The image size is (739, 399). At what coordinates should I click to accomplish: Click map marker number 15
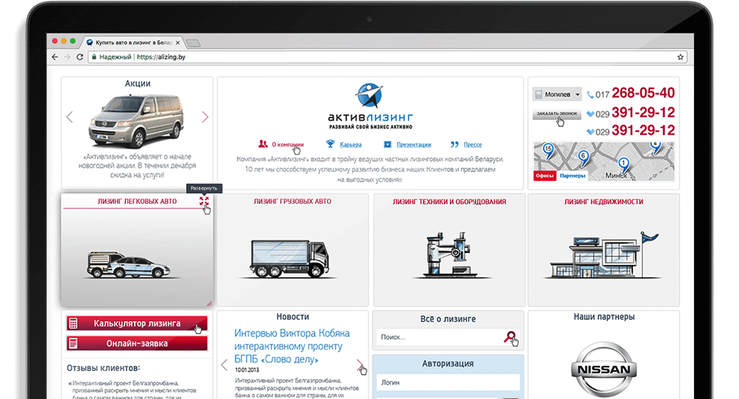click(x=548, y=151)
